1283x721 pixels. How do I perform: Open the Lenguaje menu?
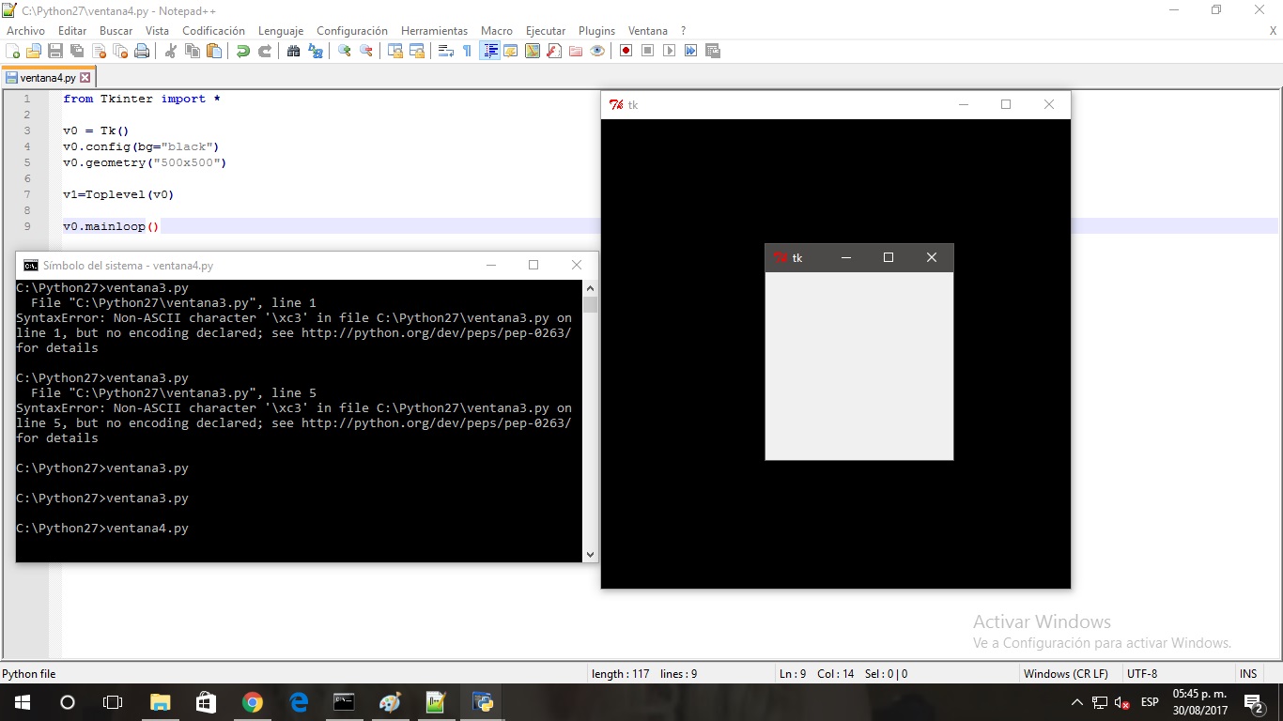[280, 30]
